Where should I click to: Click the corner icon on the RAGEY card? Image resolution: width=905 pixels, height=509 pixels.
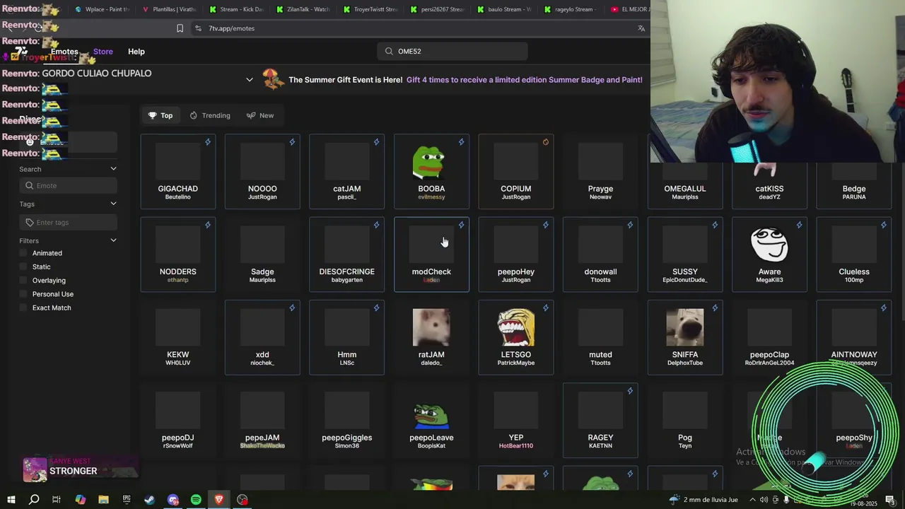pyautogui.click(x=630, y=390)
